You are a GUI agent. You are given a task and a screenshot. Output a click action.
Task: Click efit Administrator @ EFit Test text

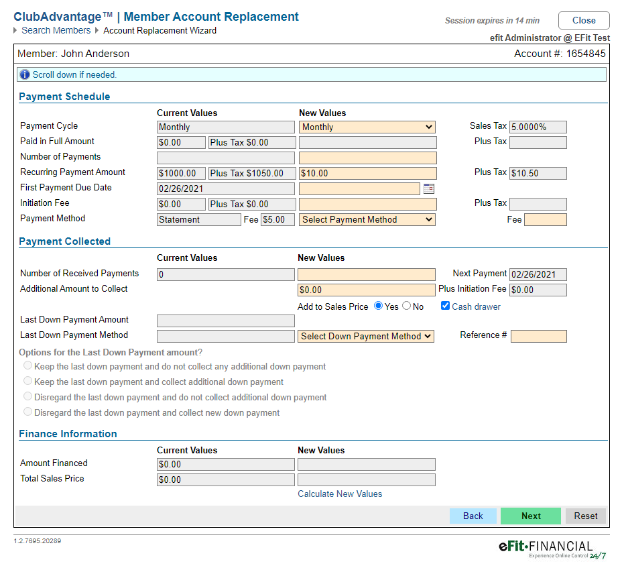(x=550, y=38)
